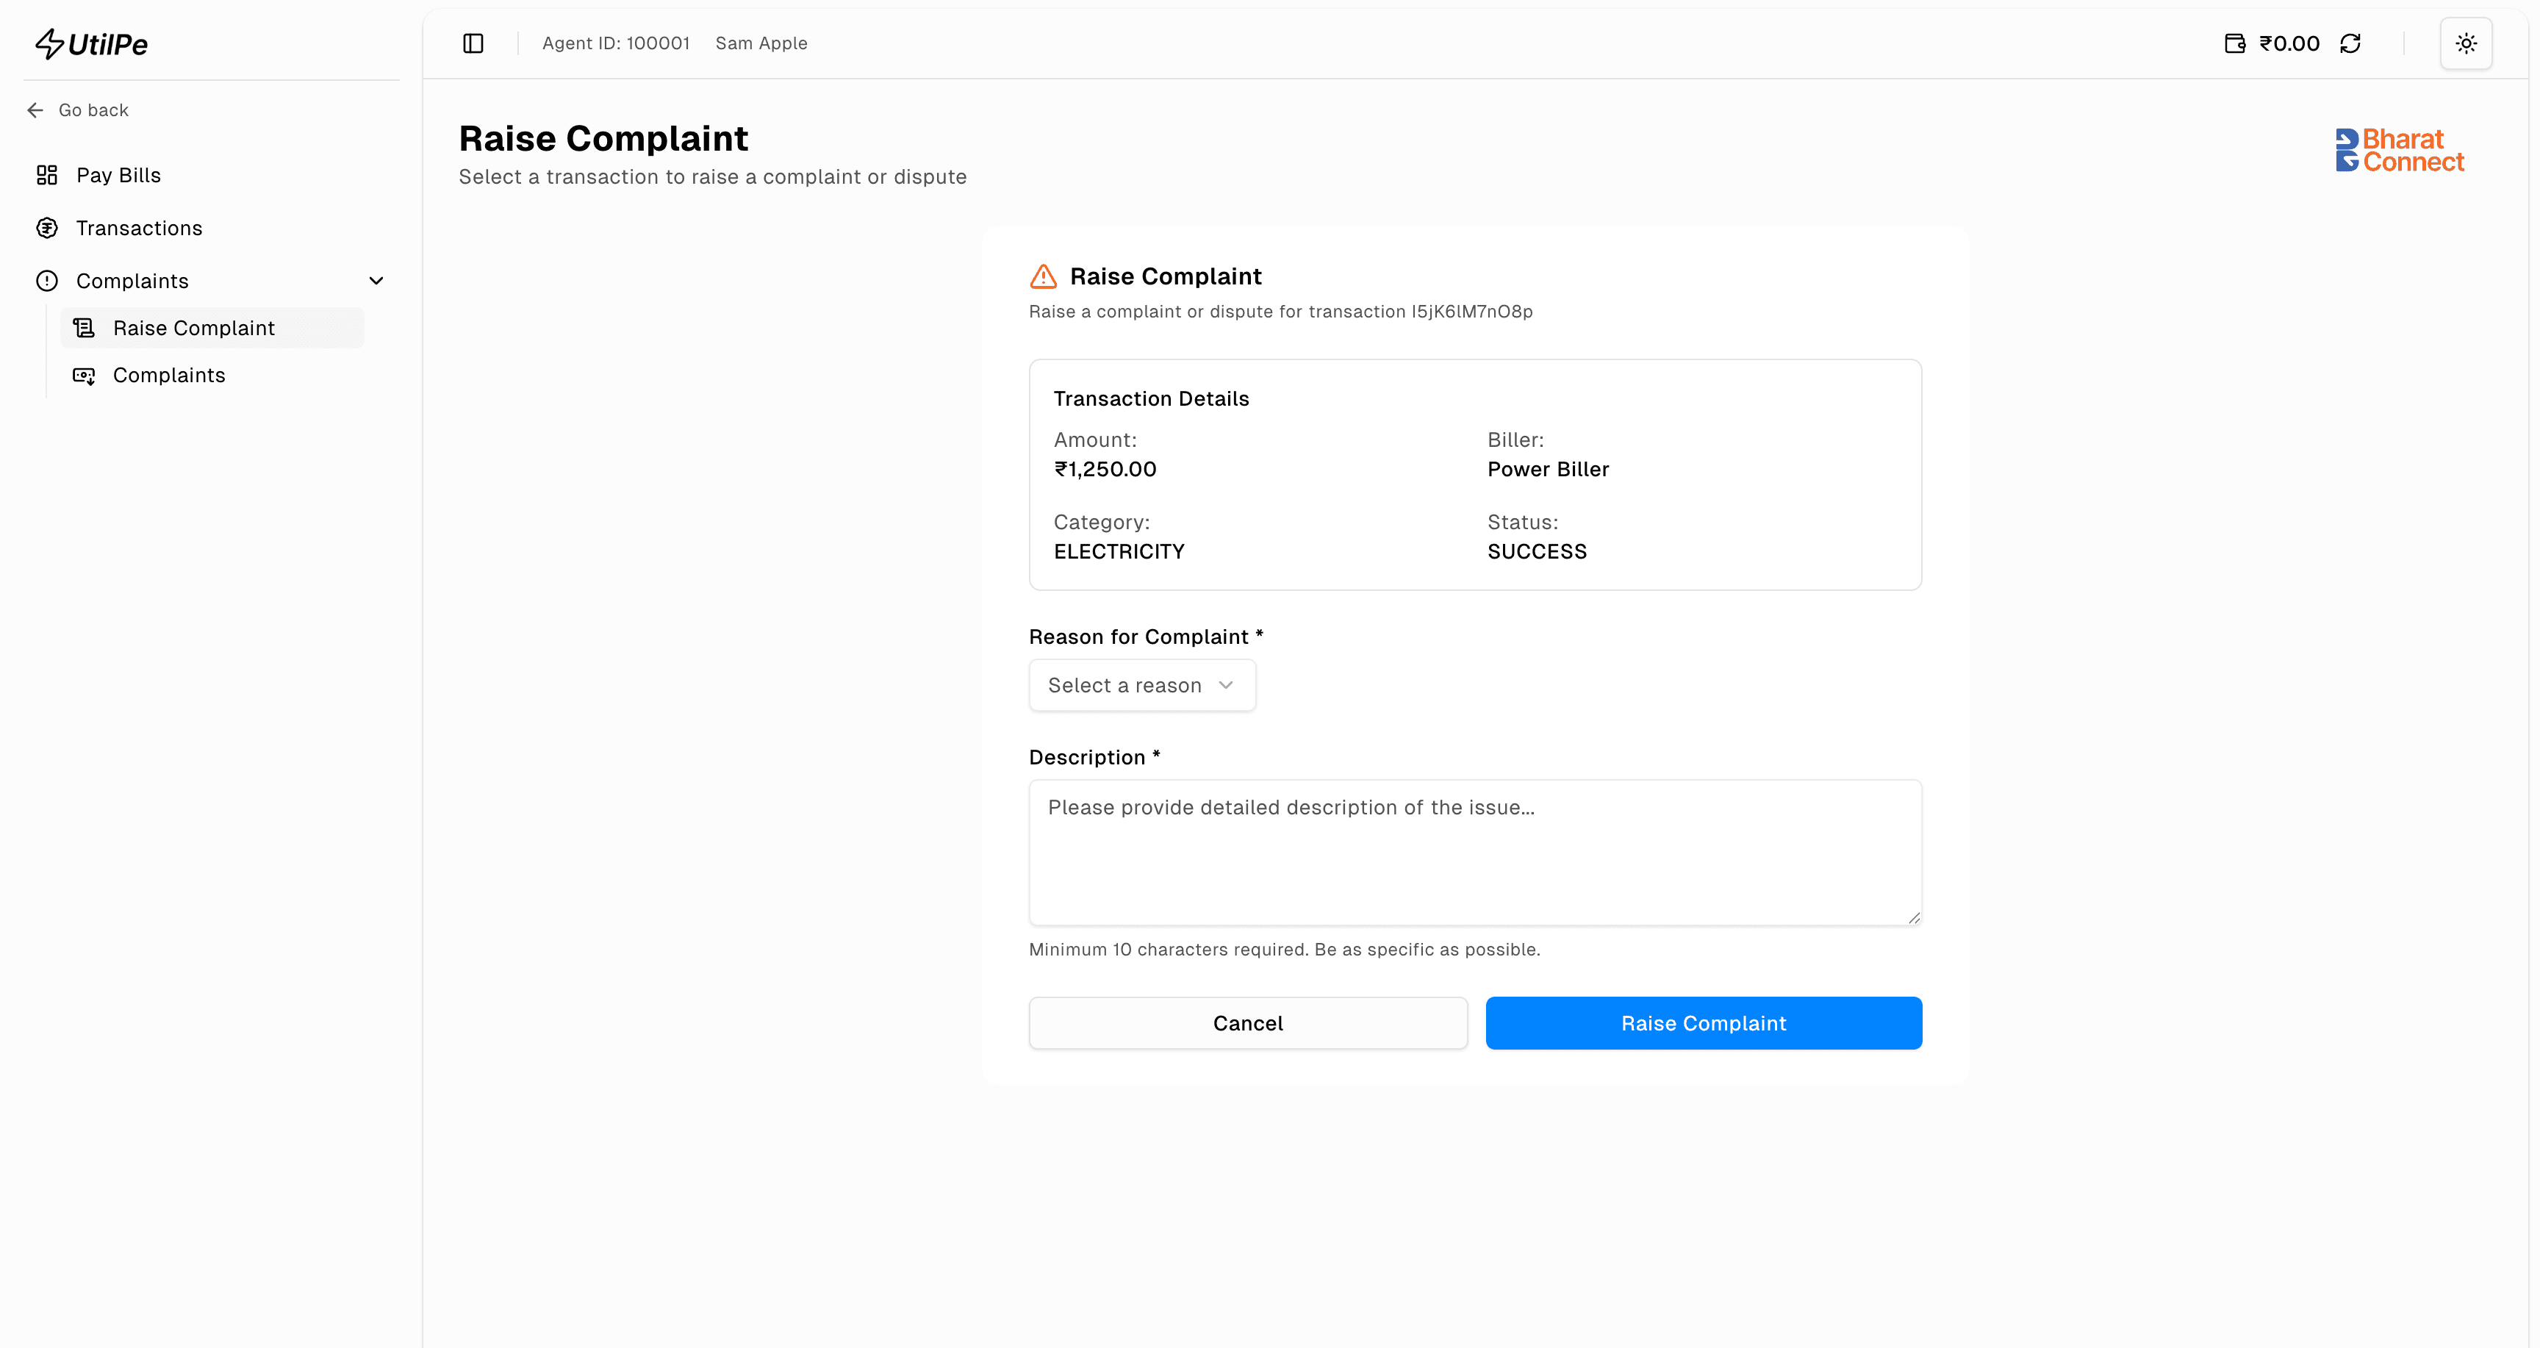The height and width of the screenshot is (1348, 2540).
Task: Open the Pay Bills menu item
Action: coord(118,174)
